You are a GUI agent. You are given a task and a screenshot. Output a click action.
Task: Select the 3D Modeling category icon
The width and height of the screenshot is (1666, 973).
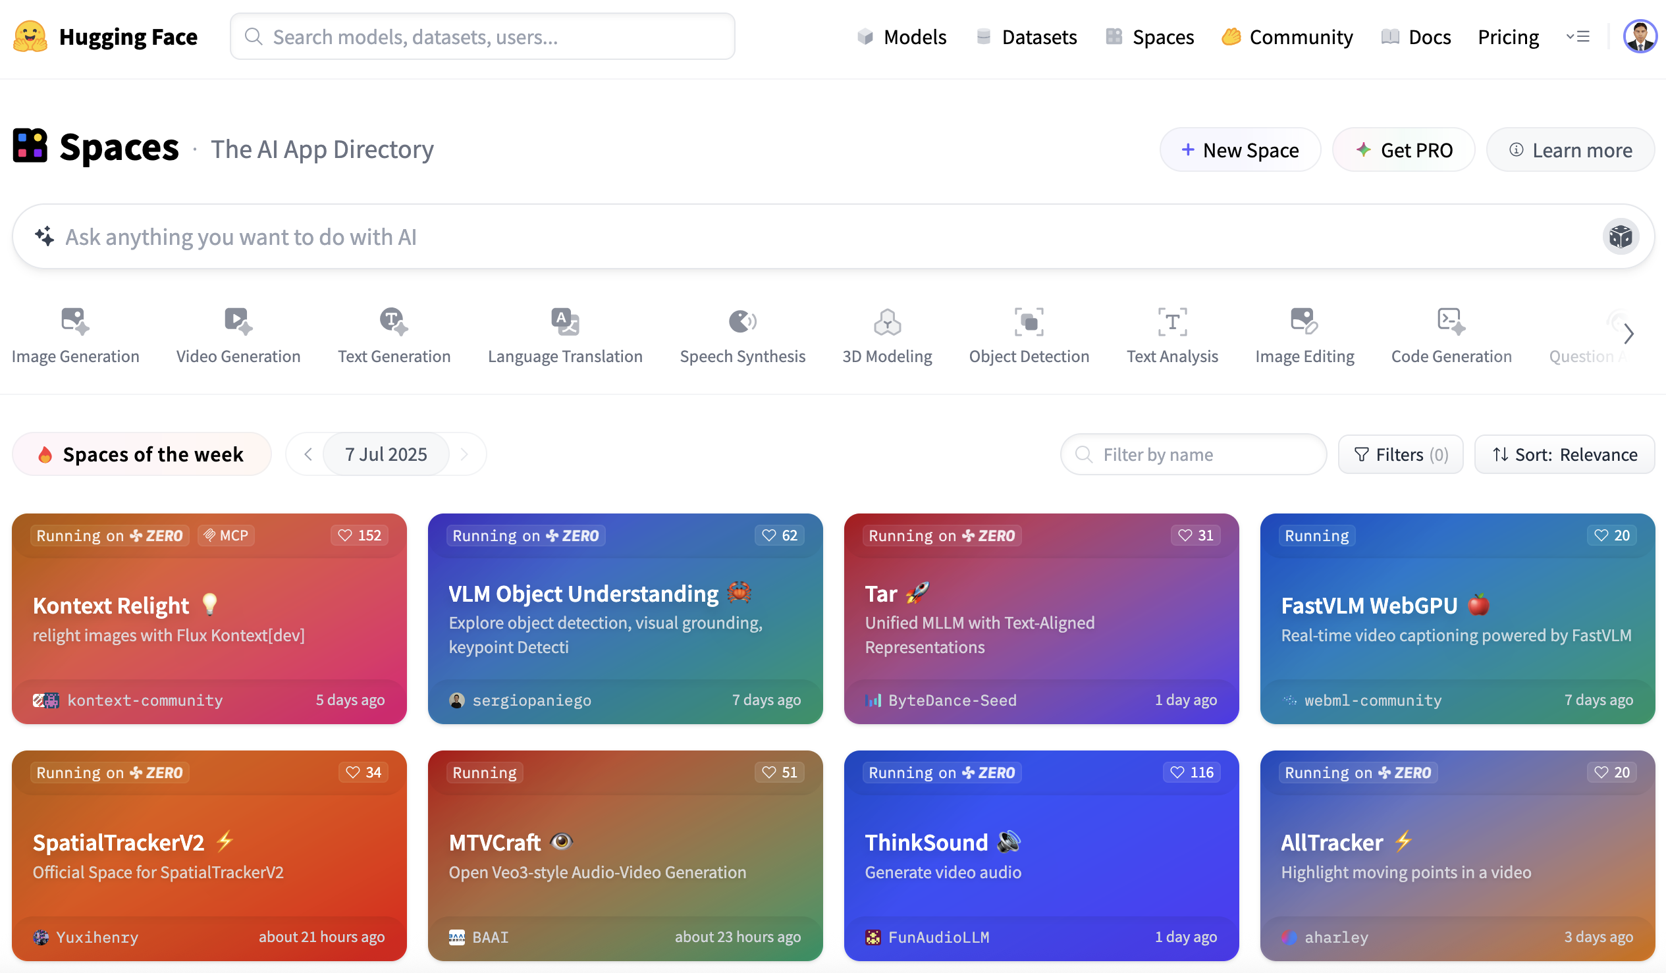coord(887,321)
